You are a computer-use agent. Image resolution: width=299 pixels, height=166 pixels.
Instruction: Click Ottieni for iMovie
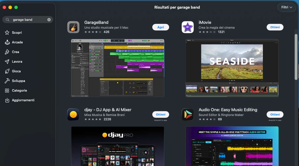point(275,27)
